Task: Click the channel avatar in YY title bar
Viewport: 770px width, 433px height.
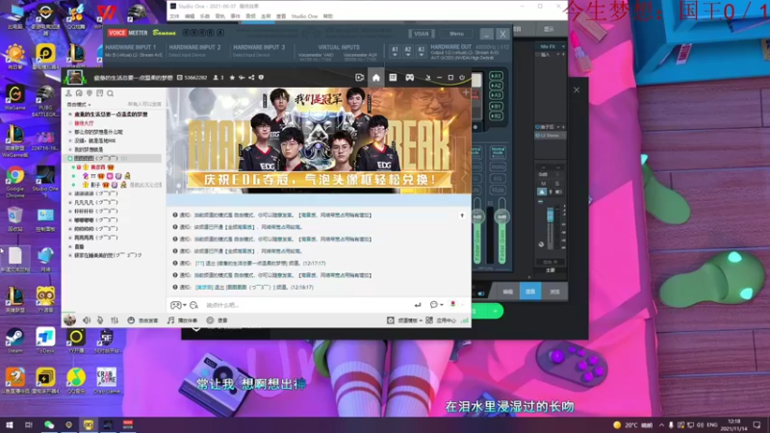Action: point(75,78)
